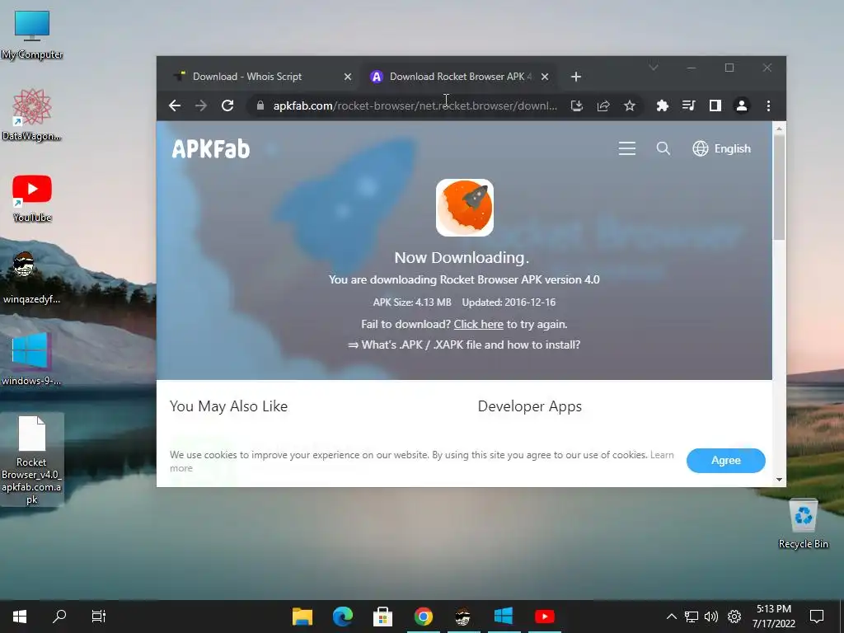Click the forward navigation arrow
The width and height of the screenshot is (844, 633).
tap(201, 105)
